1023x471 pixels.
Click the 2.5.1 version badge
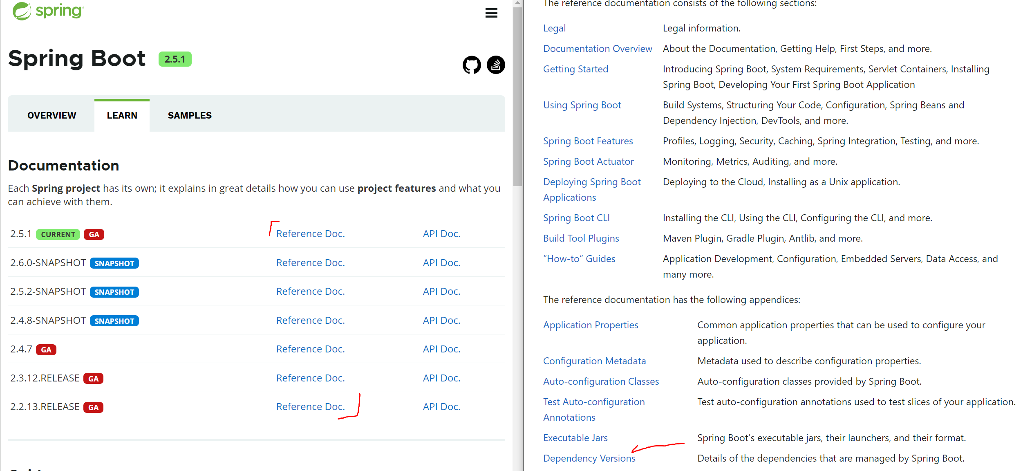click(175, 59)
